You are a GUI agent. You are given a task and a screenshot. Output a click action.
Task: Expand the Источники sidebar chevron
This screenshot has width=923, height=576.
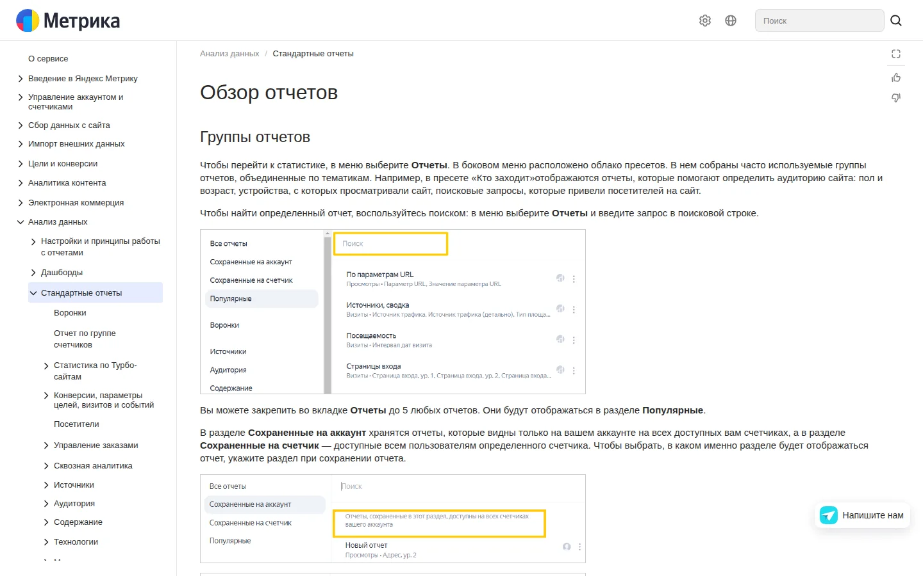tap(46, 485)
